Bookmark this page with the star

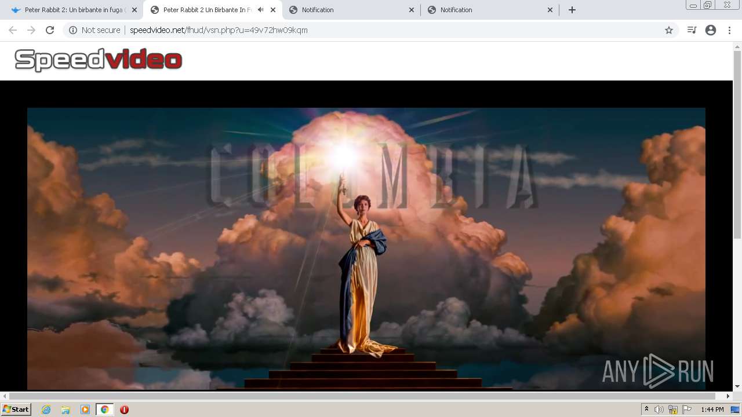[x=669, y=30]
